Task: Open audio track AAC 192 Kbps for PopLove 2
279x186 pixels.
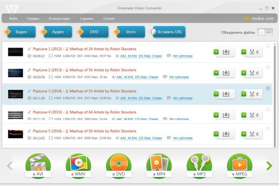Action: click(x=137, y=77)
